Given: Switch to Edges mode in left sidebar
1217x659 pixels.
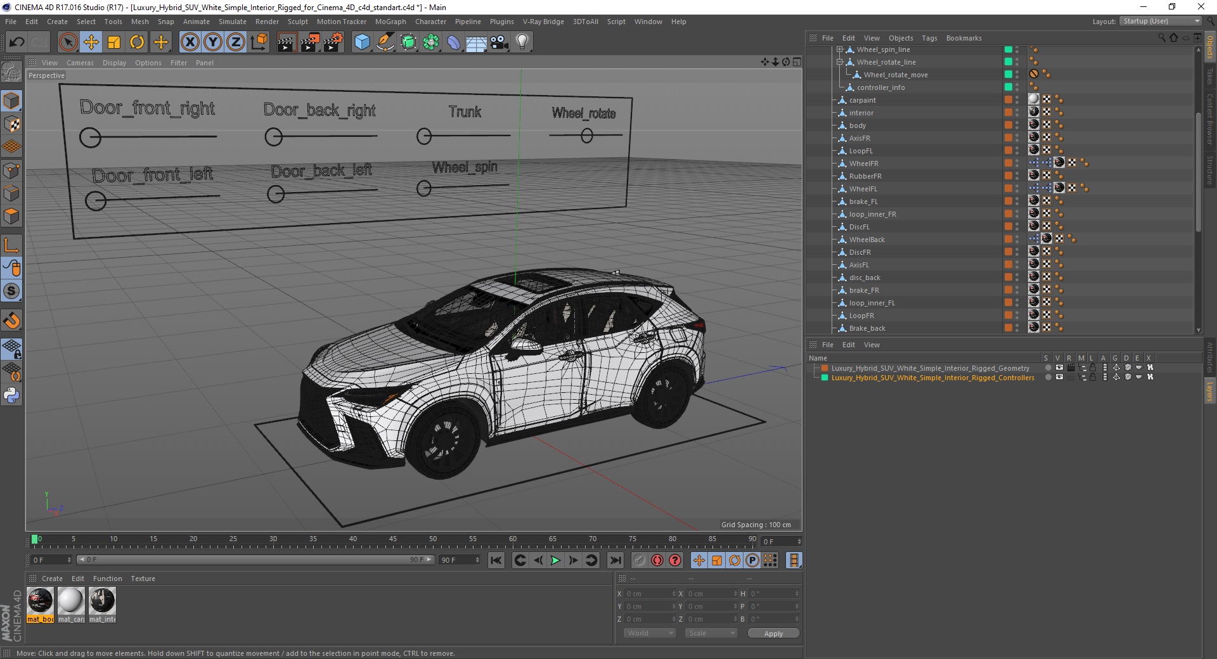Looking at the screenshot, I should coord(11,193).
